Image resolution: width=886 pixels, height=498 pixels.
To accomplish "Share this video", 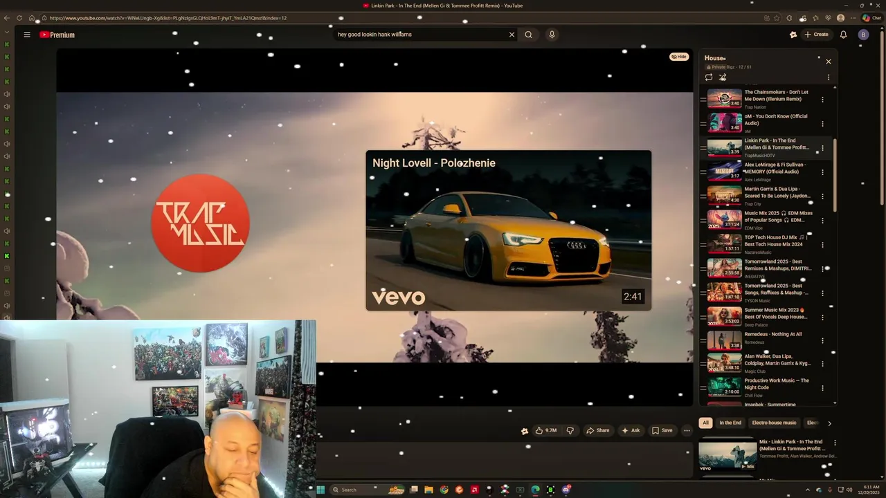I will [x=597, y=430].
